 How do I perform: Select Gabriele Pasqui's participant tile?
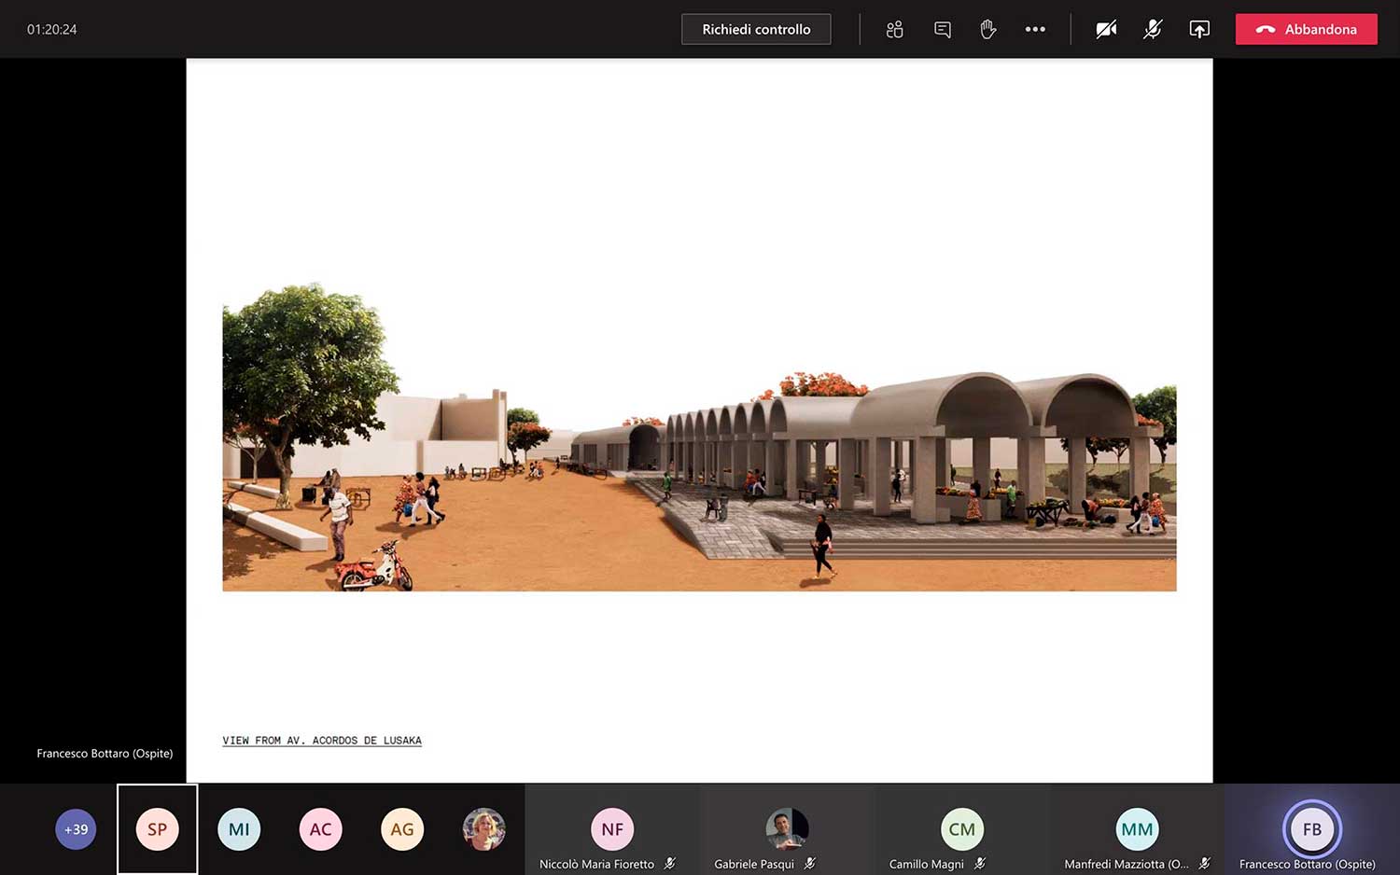[x=787, y=829]
